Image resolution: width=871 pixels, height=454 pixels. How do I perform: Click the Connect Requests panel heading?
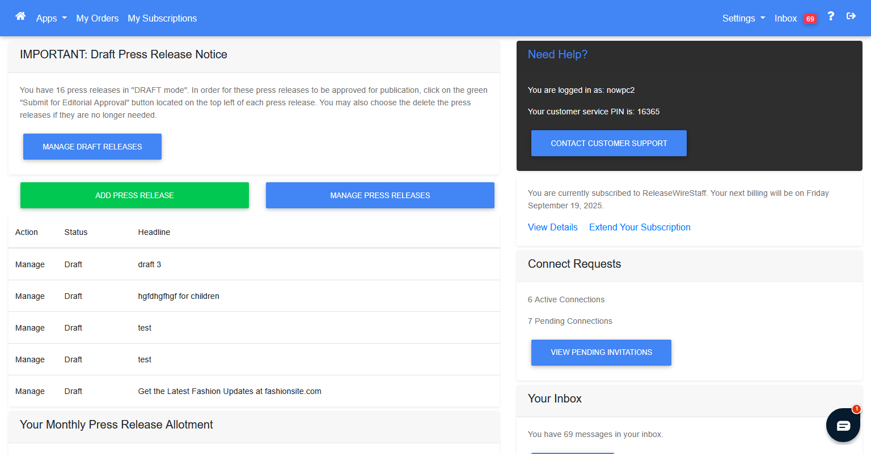(574, 264)
